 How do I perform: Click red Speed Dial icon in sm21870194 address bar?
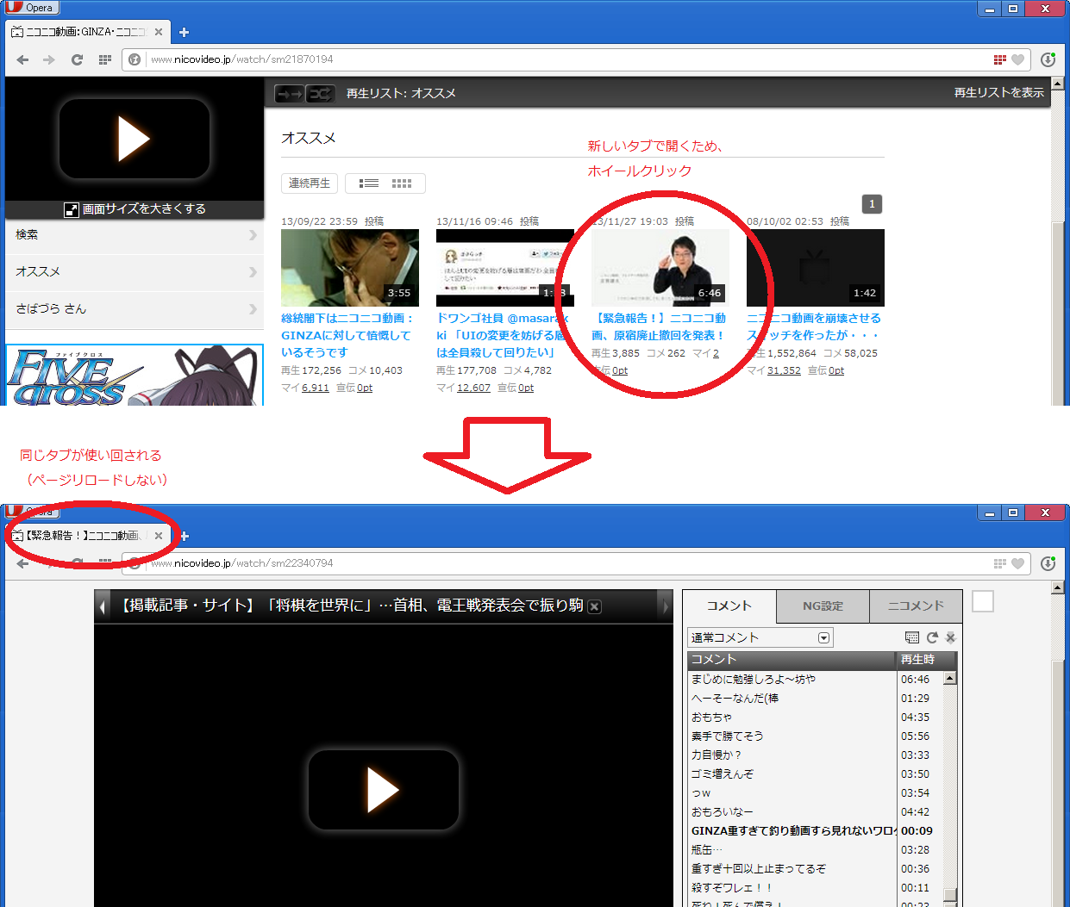point(1000,59)
